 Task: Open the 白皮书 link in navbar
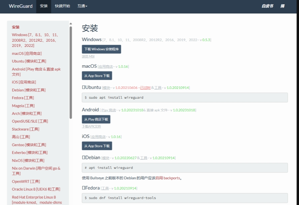point(267,6)
